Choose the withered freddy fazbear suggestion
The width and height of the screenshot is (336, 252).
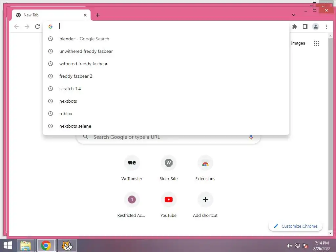pyautogui.click(x=166, y=64)
